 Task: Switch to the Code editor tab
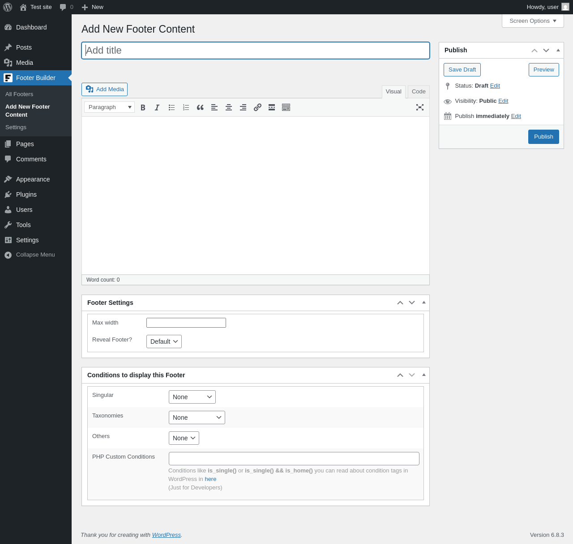pos(419,92)
